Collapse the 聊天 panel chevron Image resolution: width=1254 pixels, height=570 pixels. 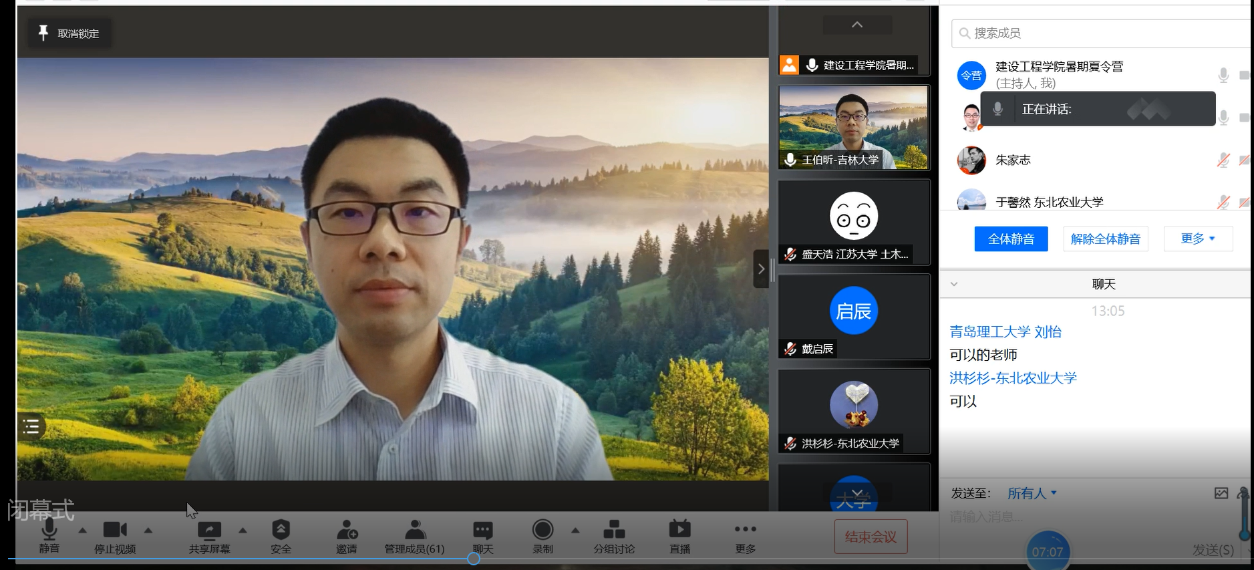[x=954, y=284]
